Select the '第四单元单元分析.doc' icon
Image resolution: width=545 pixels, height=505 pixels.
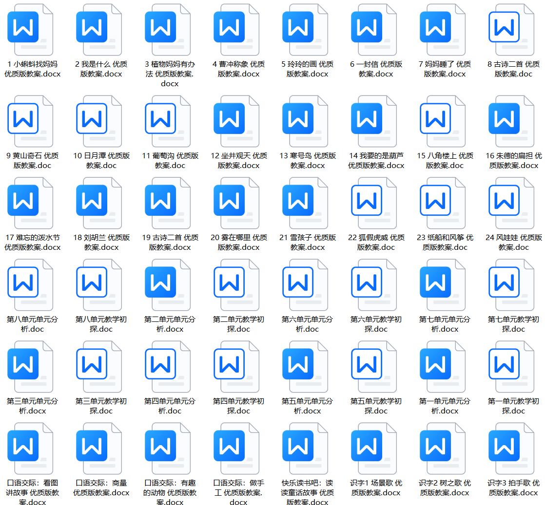click(168, 367)
